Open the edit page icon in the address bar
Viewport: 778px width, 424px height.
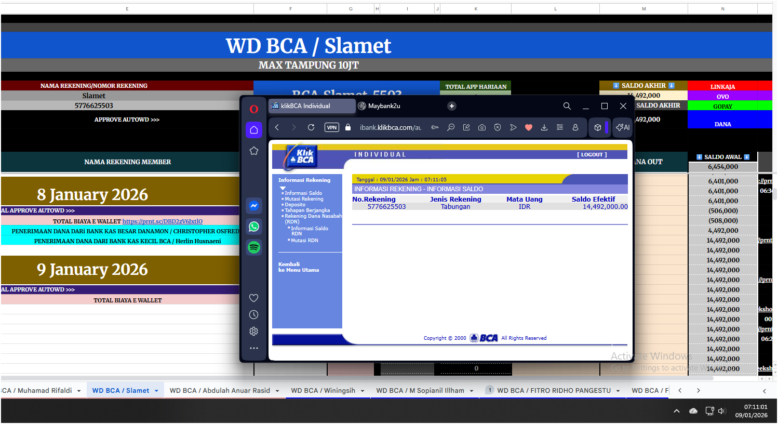(x=466, y=127)
